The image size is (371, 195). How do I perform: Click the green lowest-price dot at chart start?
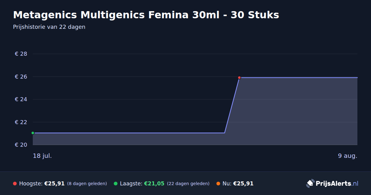33,133
